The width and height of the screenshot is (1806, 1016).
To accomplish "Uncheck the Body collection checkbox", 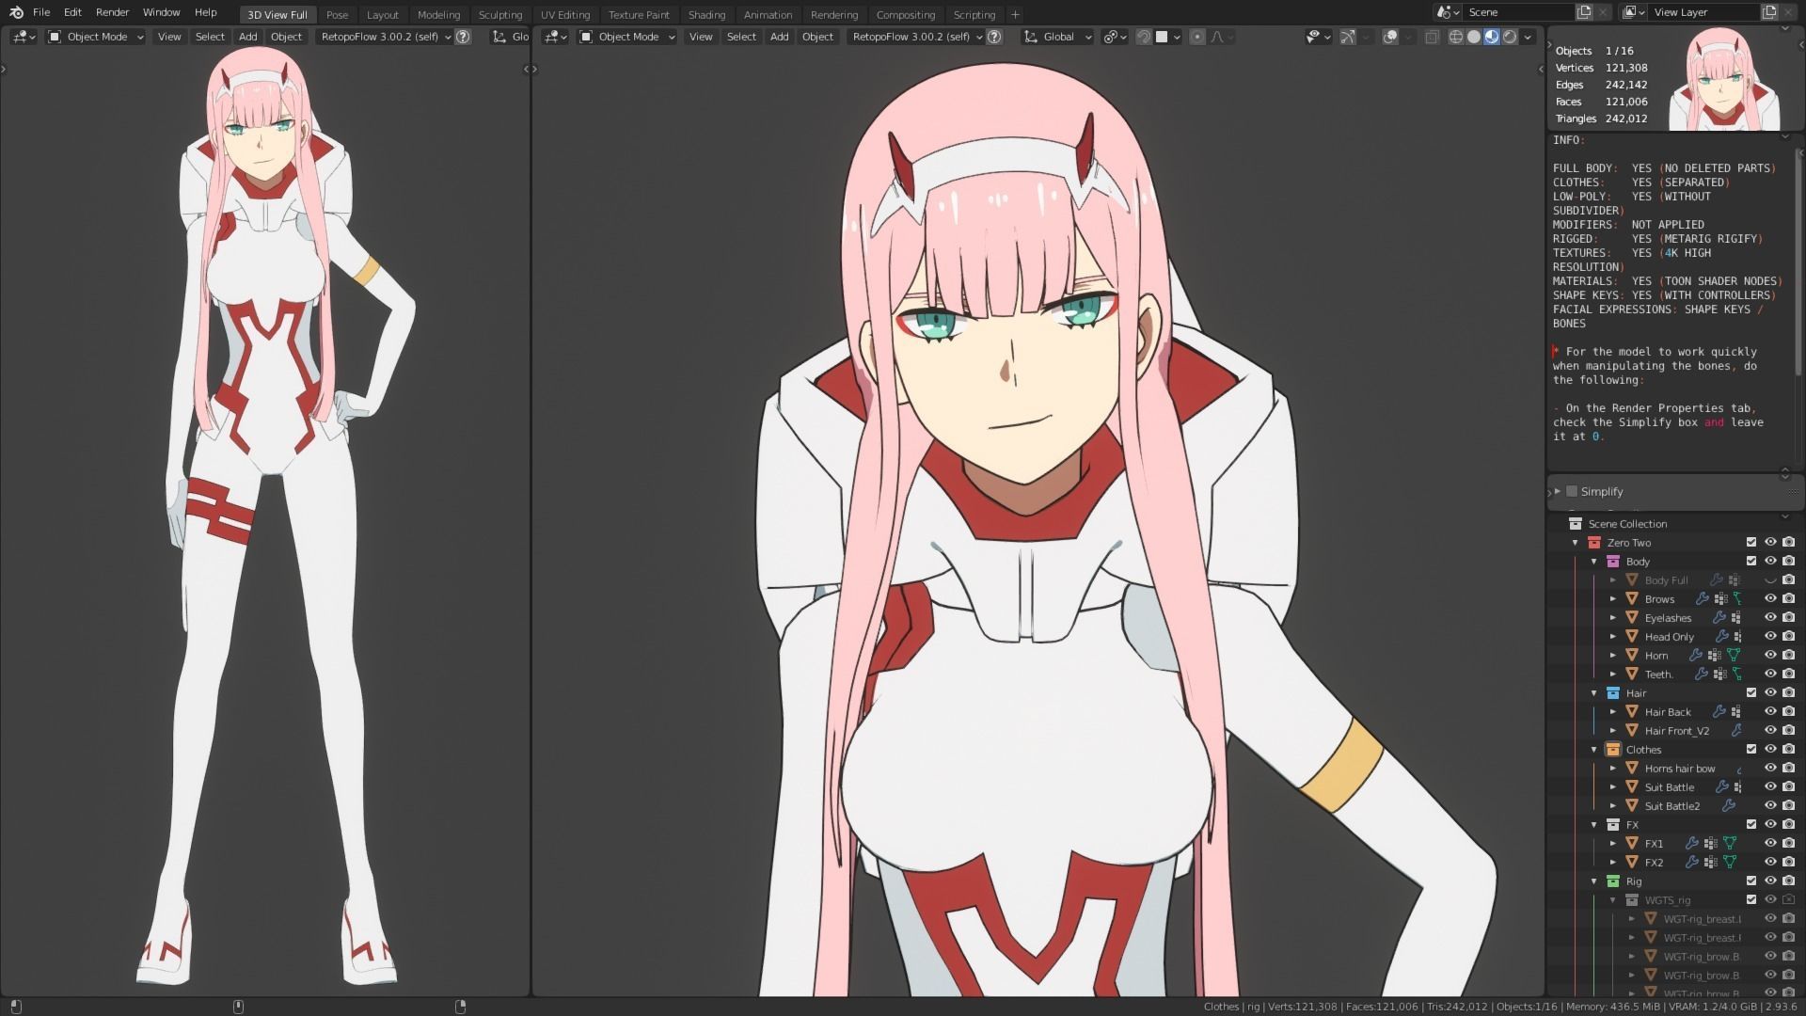I will point(1751,561).
